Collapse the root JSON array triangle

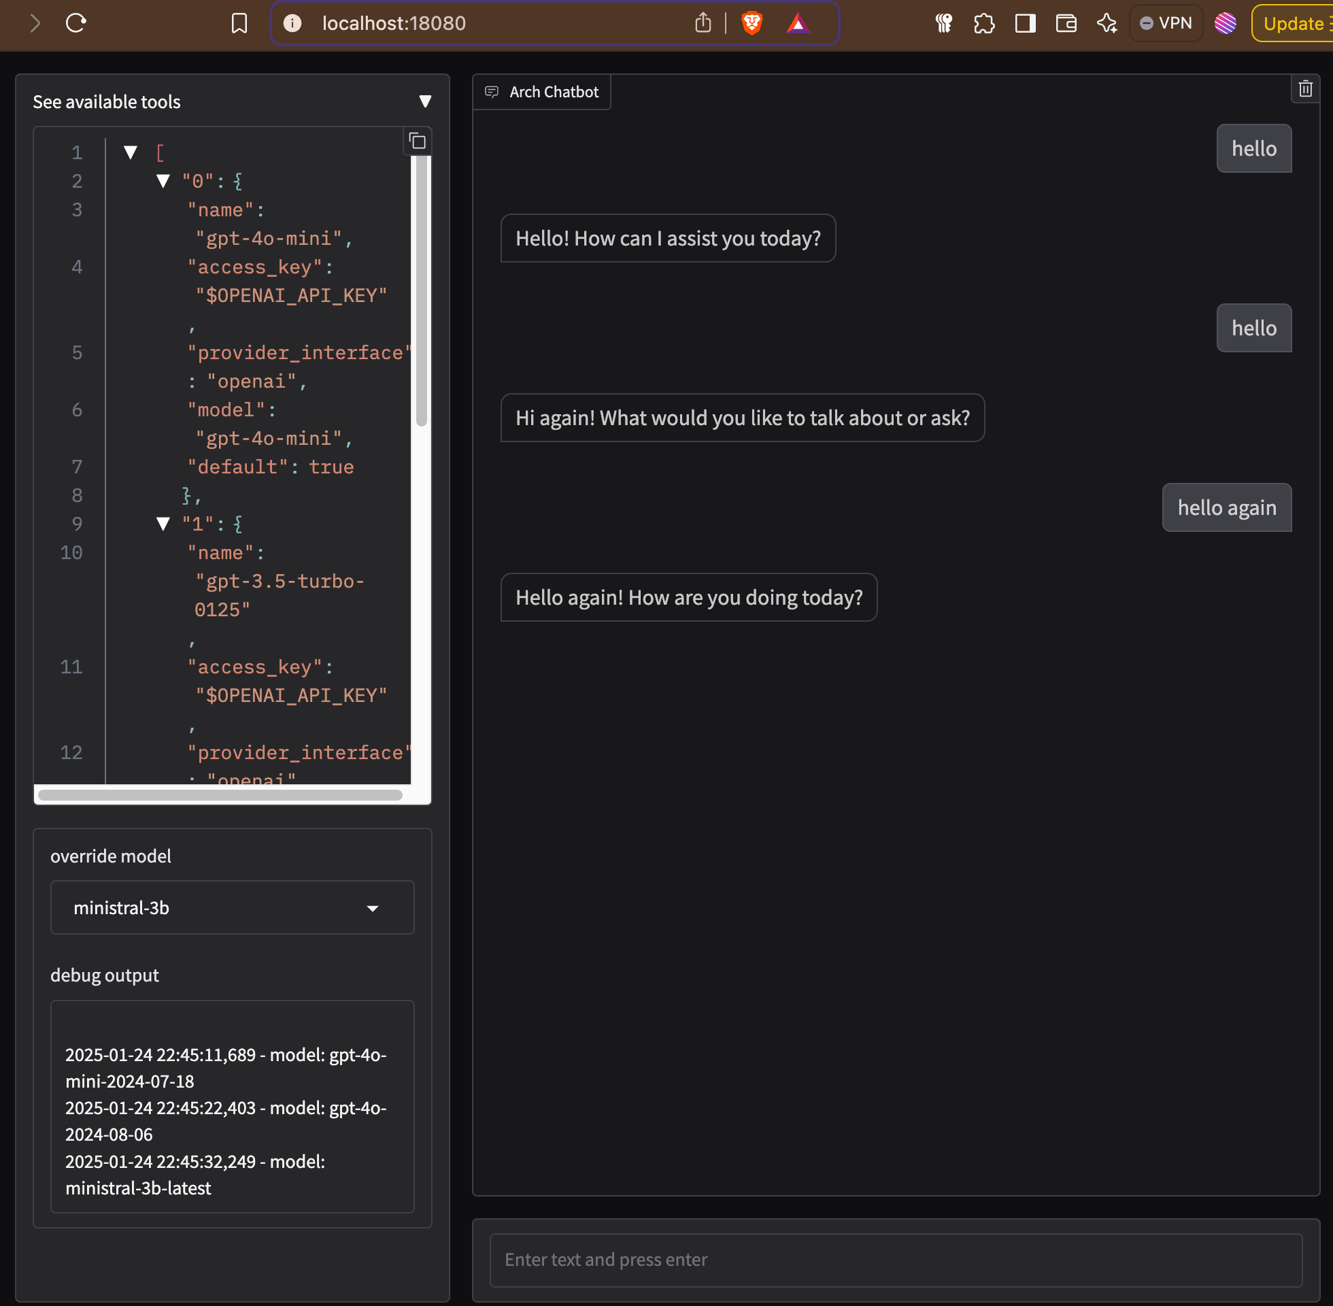pos(131,152)
